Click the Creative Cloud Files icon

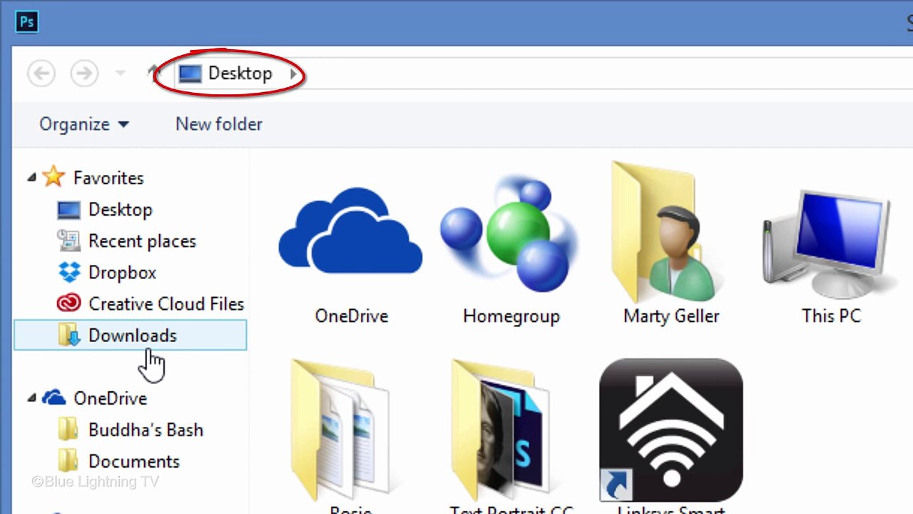point(68,304)
